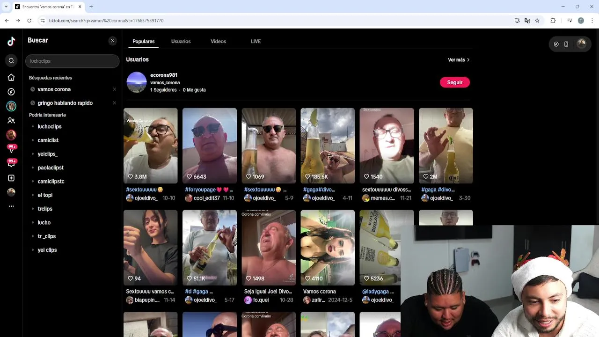Image resolution: width=599 pixels, height=337 pixels.
Task: Click the 'ecorona981' username
Action: pos(164,75)
